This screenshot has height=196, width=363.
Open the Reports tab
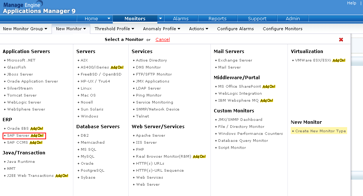217,18
